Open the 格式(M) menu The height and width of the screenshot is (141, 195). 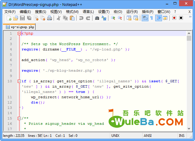[x=72, y=12]
